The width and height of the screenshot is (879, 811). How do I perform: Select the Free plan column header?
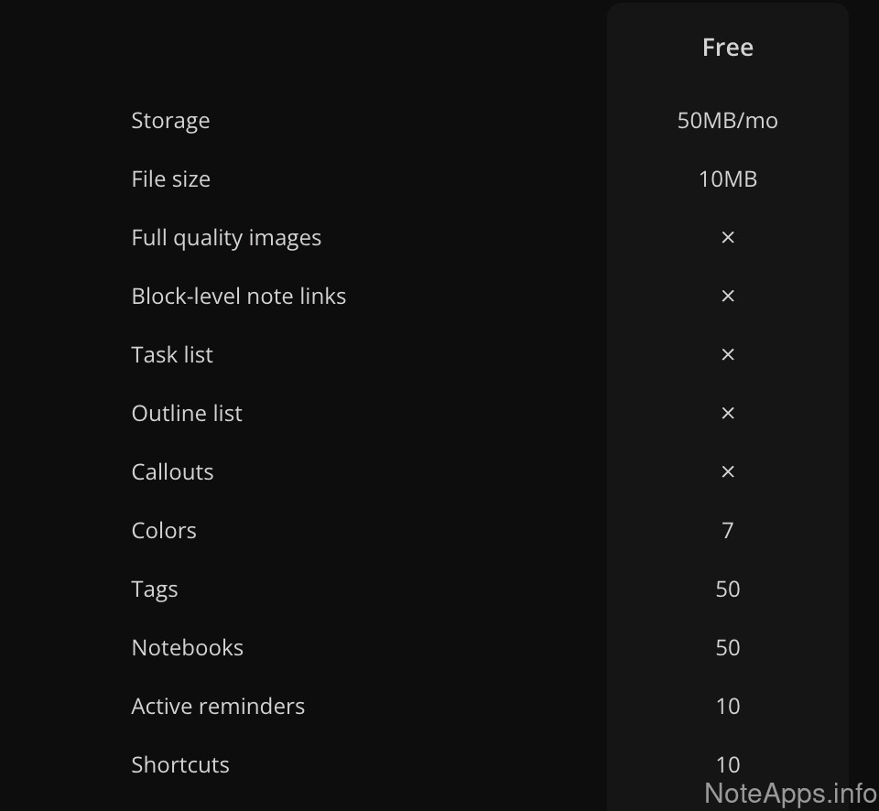coord(728,48)
